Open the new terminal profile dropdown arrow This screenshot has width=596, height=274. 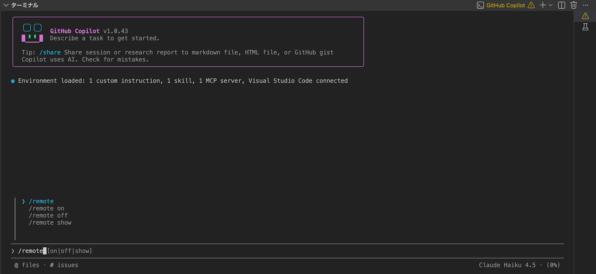(x=550, y=5)
